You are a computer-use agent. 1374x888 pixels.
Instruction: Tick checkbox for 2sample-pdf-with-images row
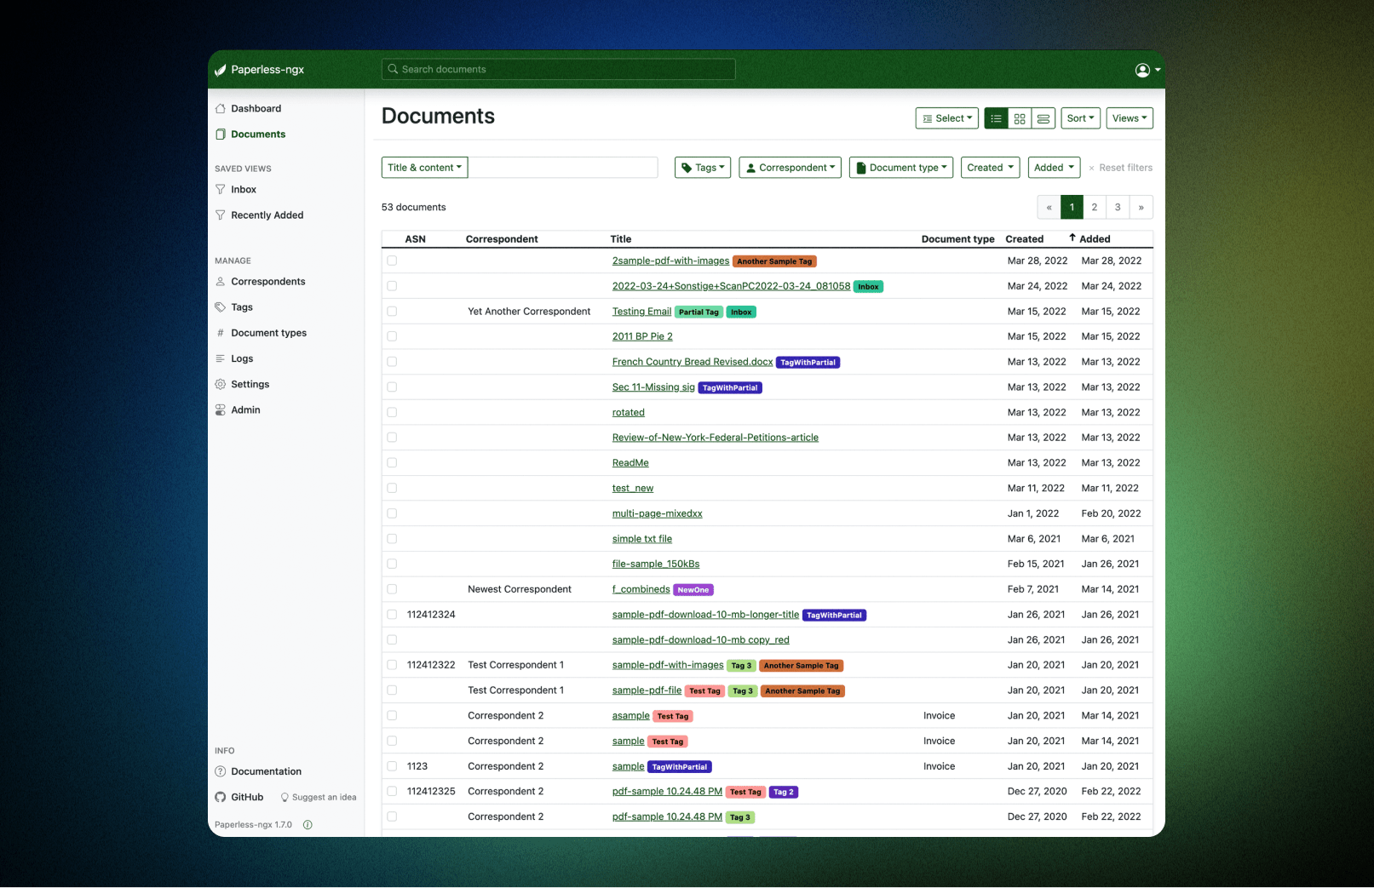(392, 261)
